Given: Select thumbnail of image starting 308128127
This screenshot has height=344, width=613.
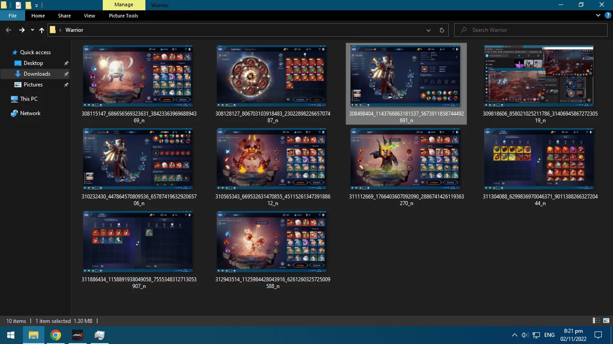Looking at the screenshot, I should (271, 76).
